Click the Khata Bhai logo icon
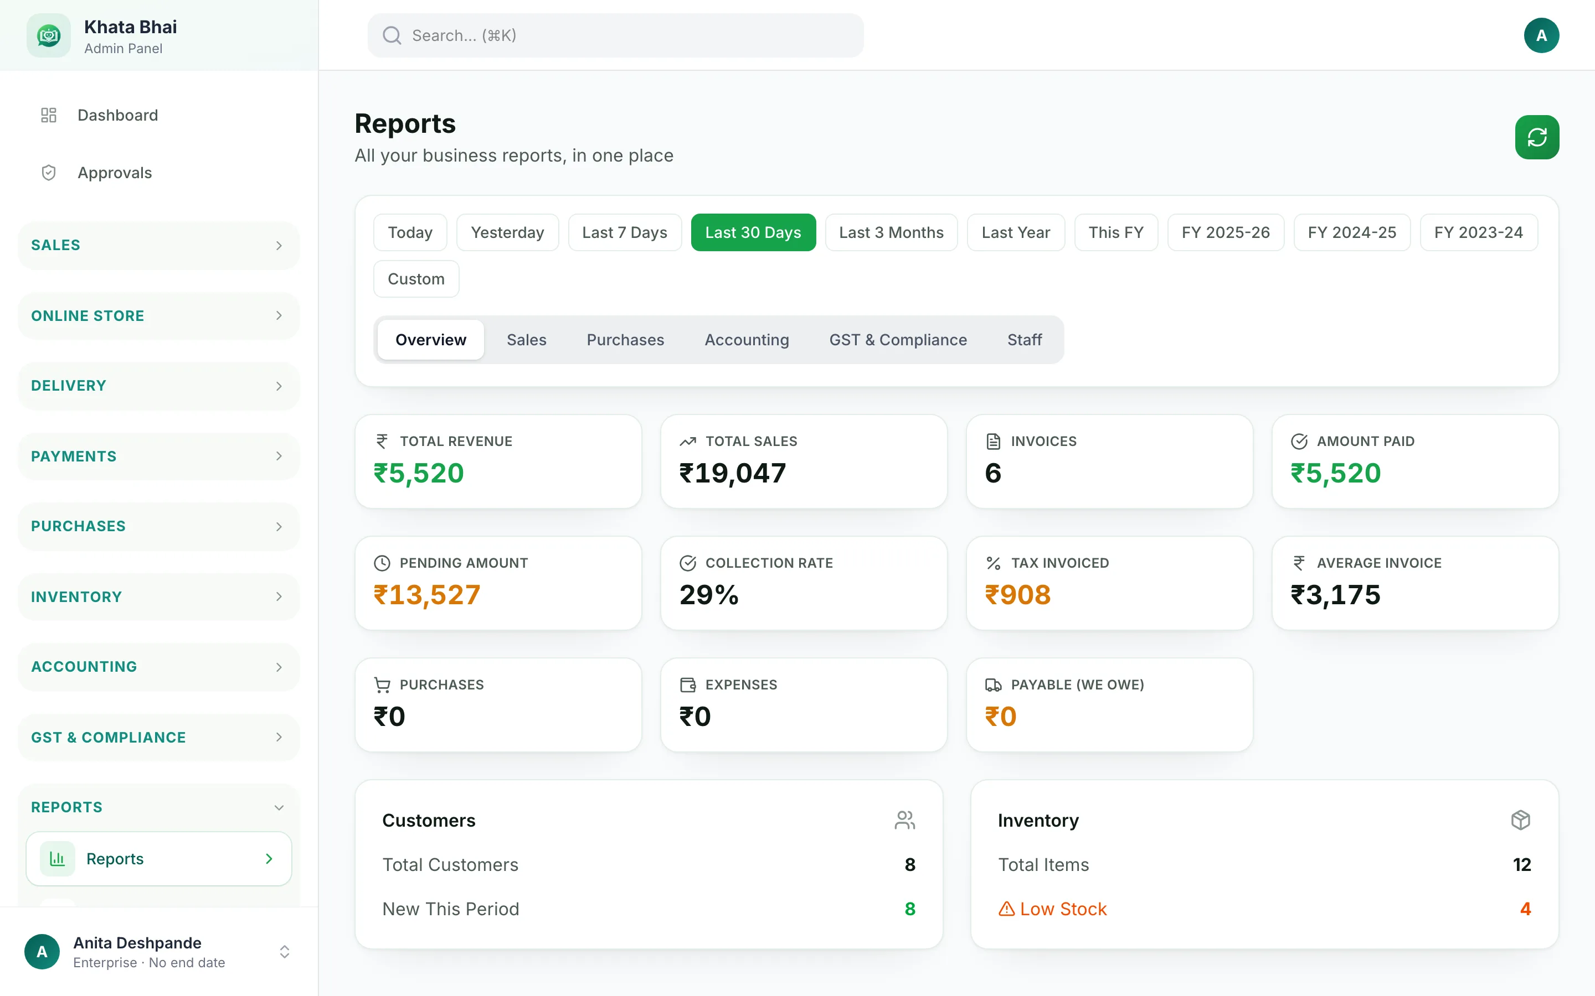 click(48, 35)
